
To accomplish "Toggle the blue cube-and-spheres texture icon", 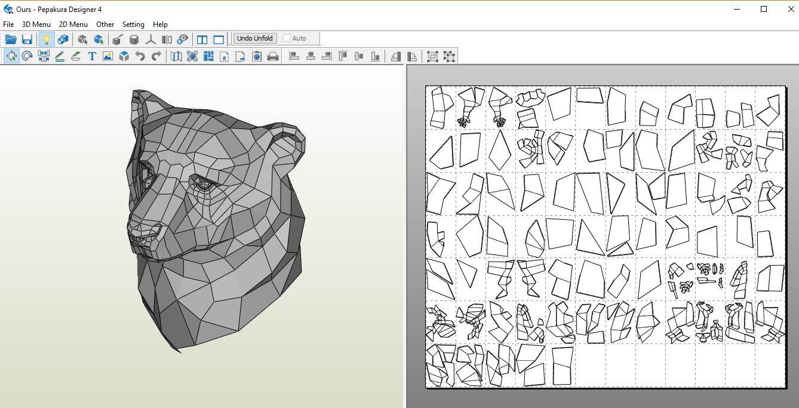I will (x=63, y=39).
